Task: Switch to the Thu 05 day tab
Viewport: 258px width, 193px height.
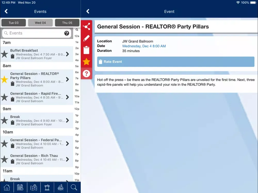Action: click(x=67, y=23)
